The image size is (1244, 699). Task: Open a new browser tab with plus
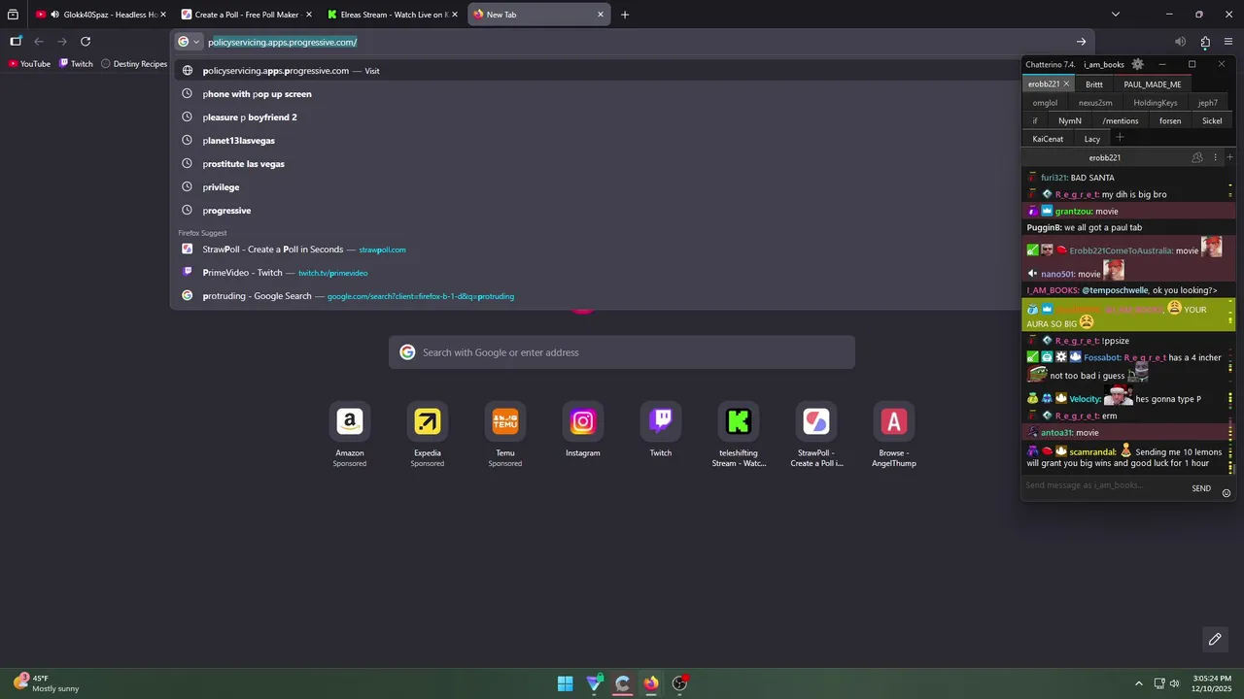click(625, 15)
